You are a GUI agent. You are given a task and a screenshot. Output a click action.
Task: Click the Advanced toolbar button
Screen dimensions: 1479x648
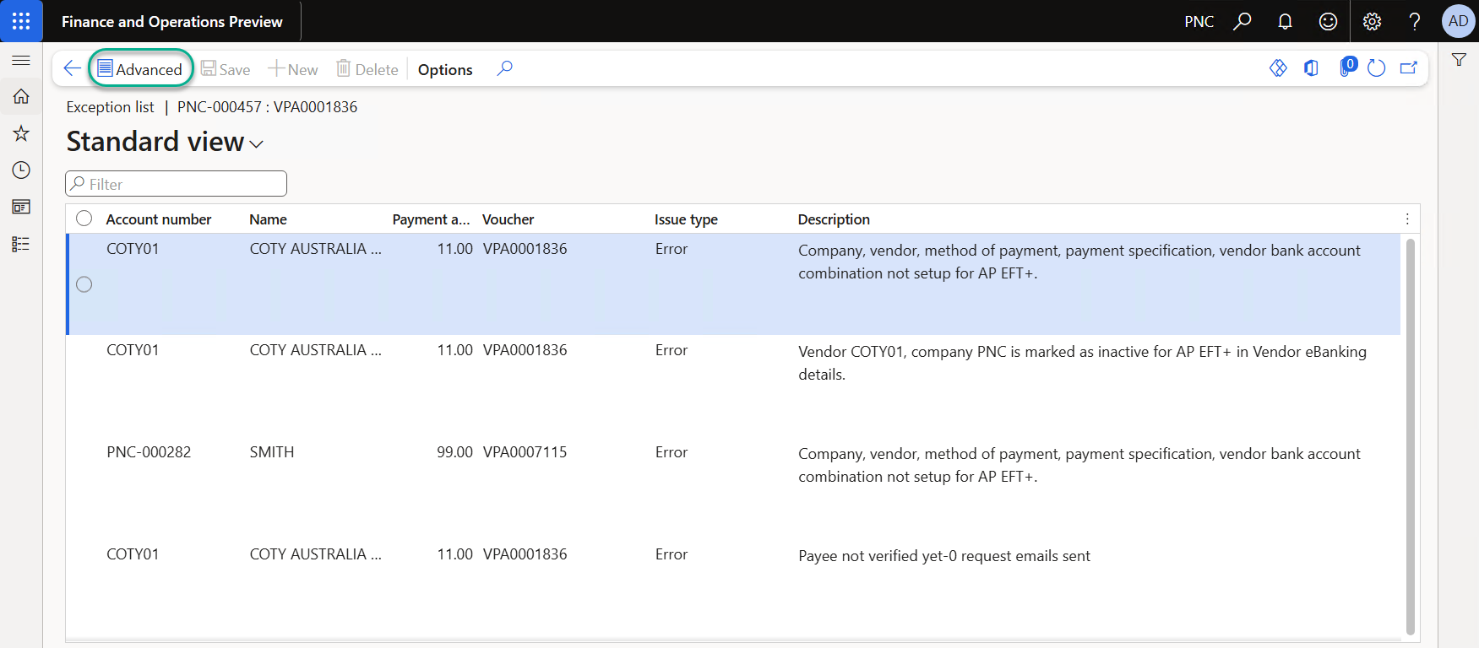tap(140, 69)
